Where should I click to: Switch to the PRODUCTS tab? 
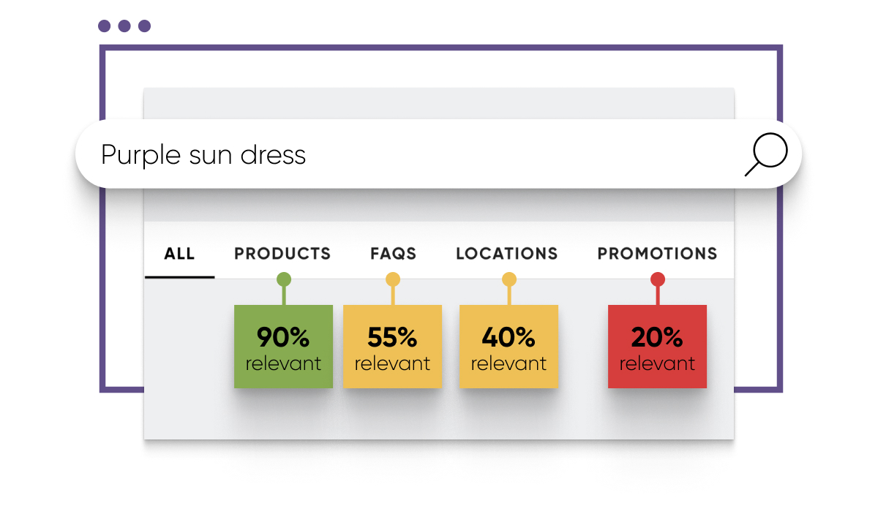[282, 254]
